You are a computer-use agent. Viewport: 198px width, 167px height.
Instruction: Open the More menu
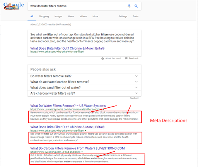coord(95,17)
